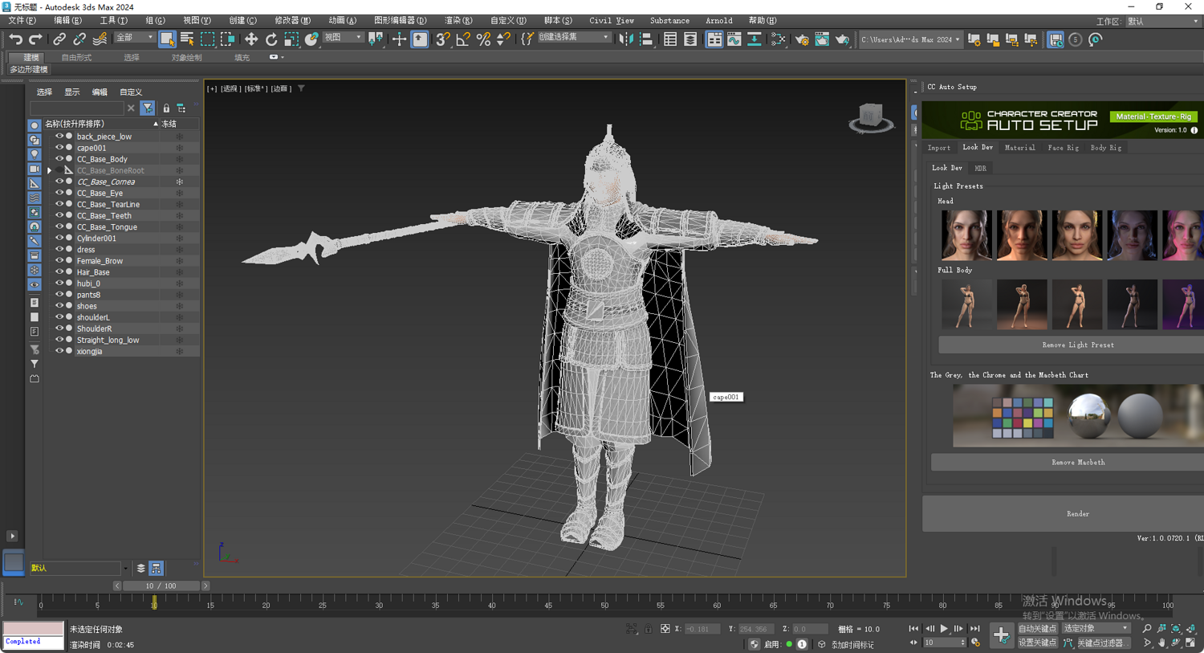Click the Bind to Space Warp icon

pyautogui.click(x=100, y=39)
